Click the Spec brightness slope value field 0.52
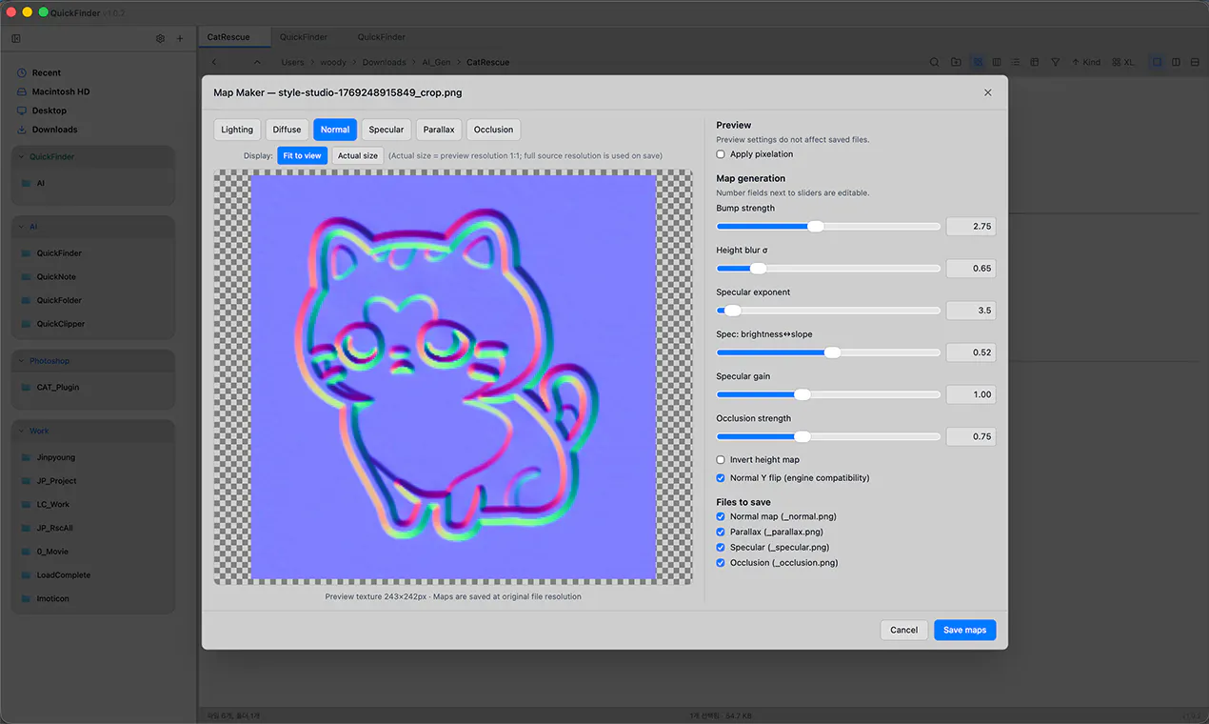This screenshot has width=1209, height=724. [x=971, y=352]
